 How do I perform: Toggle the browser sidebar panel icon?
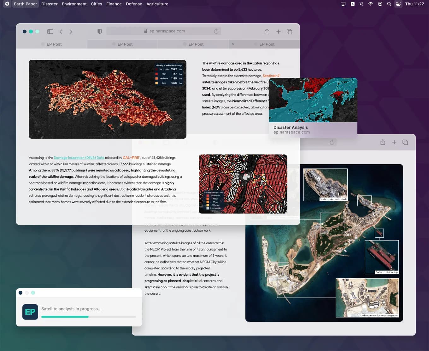point(50,32)
